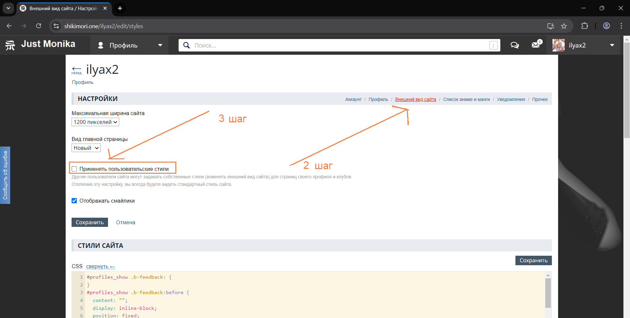630x318 pixels.
Task: Reload the page in browser
Action: pos(38,26)
